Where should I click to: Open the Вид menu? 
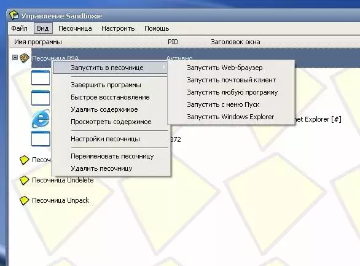(43, 28)
